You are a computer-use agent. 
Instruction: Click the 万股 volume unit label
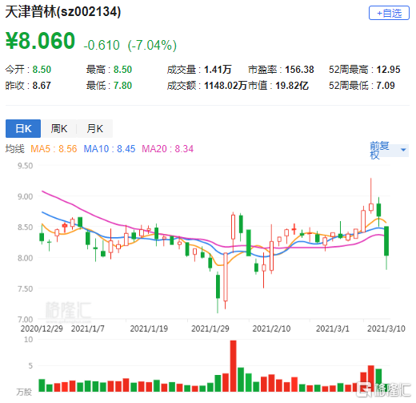tap(24, 392)
